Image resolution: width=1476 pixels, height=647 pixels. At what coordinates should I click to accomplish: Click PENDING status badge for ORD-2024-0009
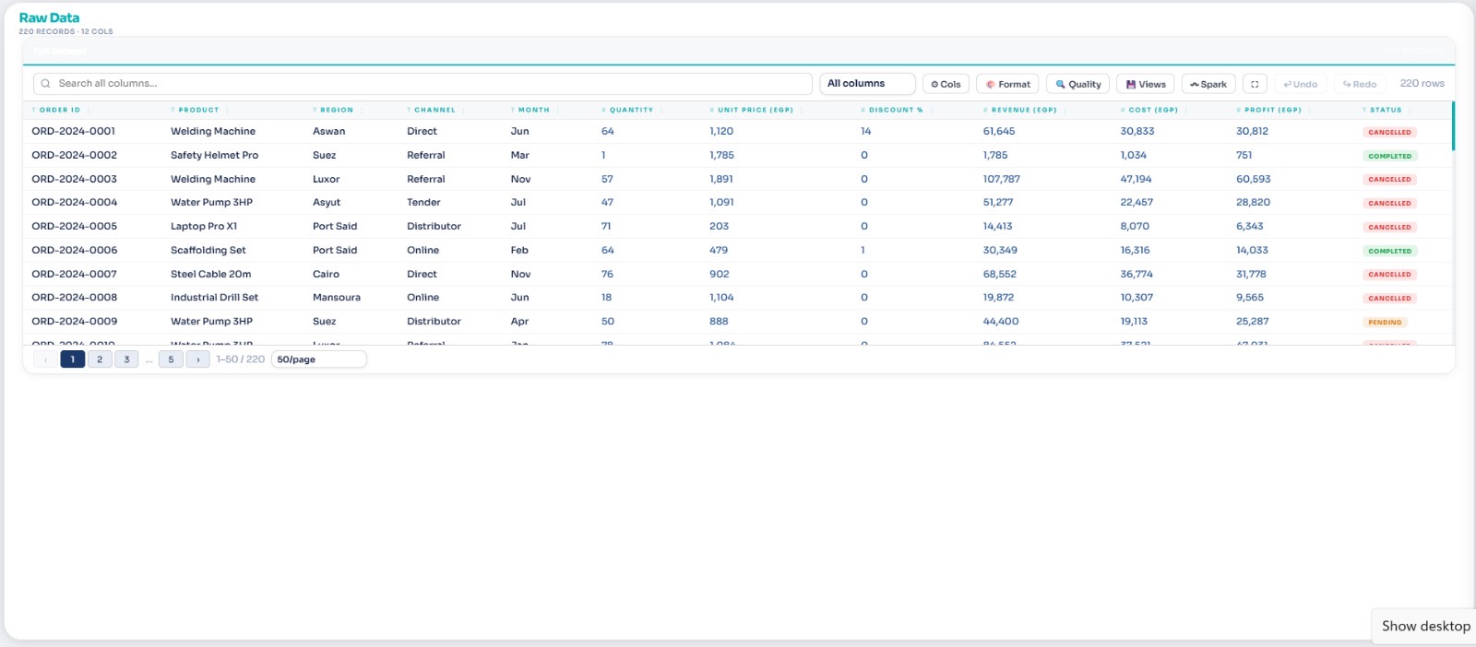pyautogui.click(x=1385, y=323)
